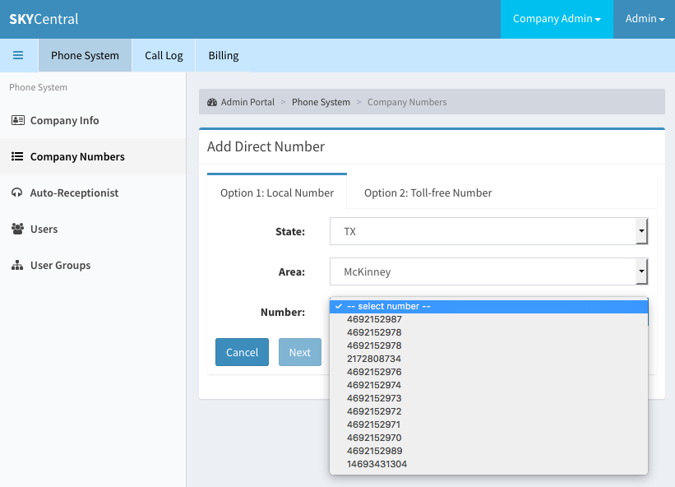
Task: Switch to Call Log tab
Action: point(164,56)
